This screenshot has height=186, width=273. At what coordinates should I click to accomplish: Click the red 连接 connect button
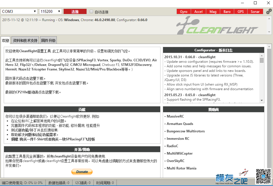coord(75,11)
